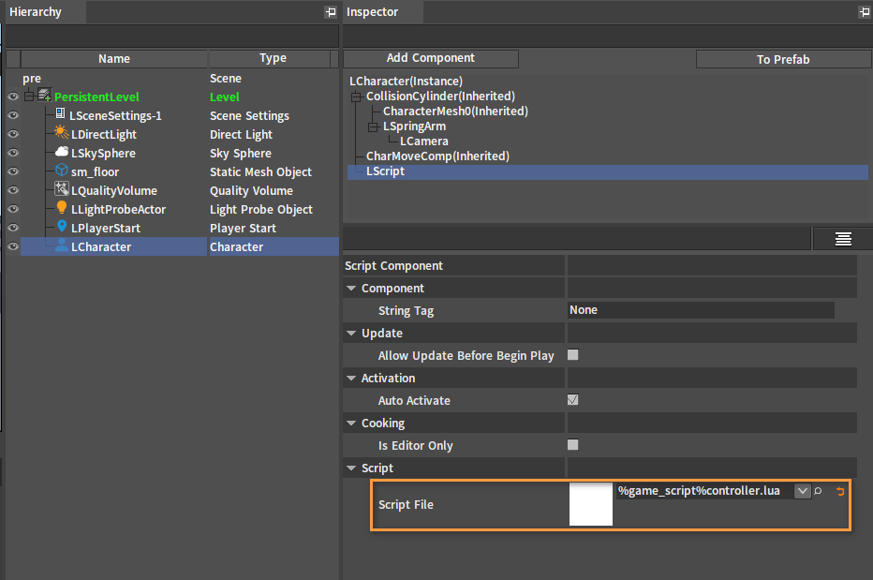Toggle visibility of sm_floor
The width and height of the screenshot is (873, 580).
coord(13,171)
